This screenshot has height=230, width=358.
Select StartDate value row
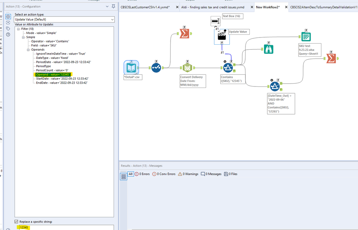tap(62, 79)
